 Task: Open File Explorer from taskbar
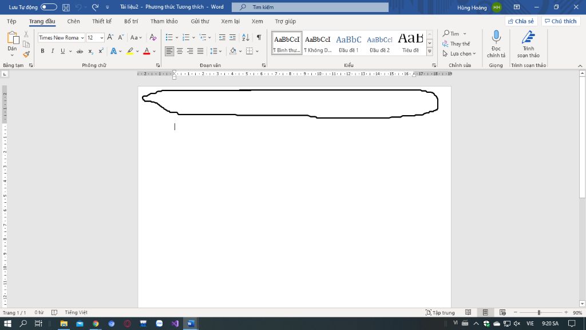click(x=64, y=324)
